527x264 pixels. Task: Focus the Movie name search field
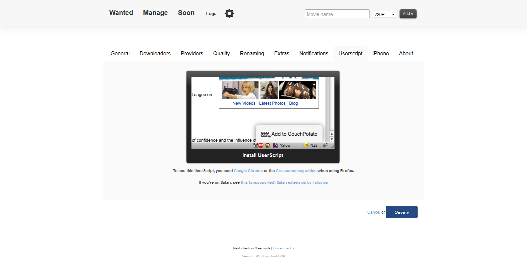pyautogui.click(x=337, y=14)
